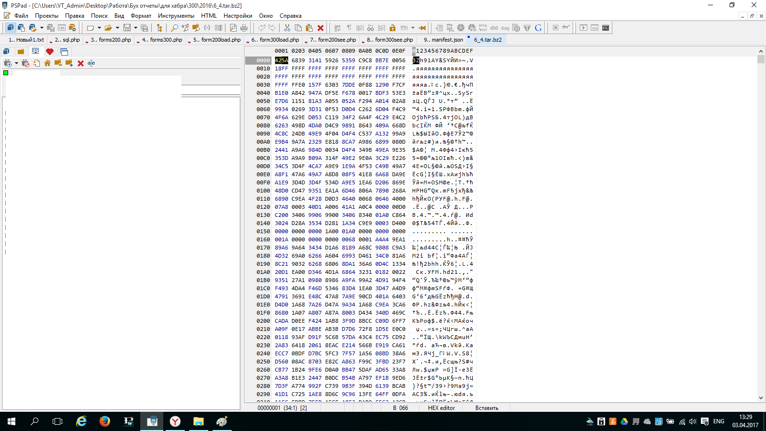The height and width of the screenshot is (431, 766).
Task: Open the Файл menu
Action: (21, 16)
